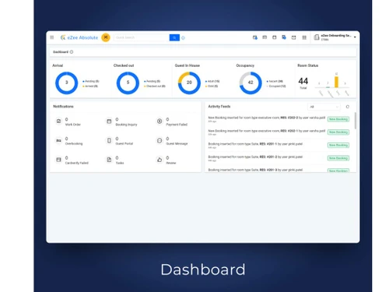This screenshot has height=292, width=389.
Task: Click the Checked out donut chart
Action: click(x=128, y=83)
